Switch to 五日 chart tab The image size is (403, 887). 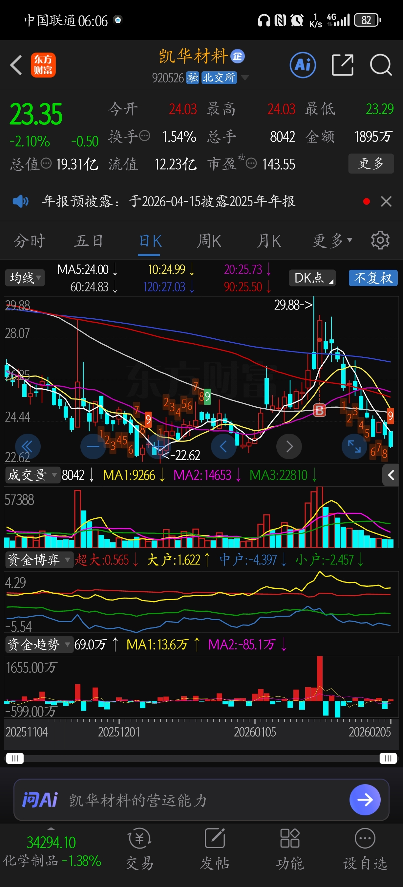click(89, 241)
